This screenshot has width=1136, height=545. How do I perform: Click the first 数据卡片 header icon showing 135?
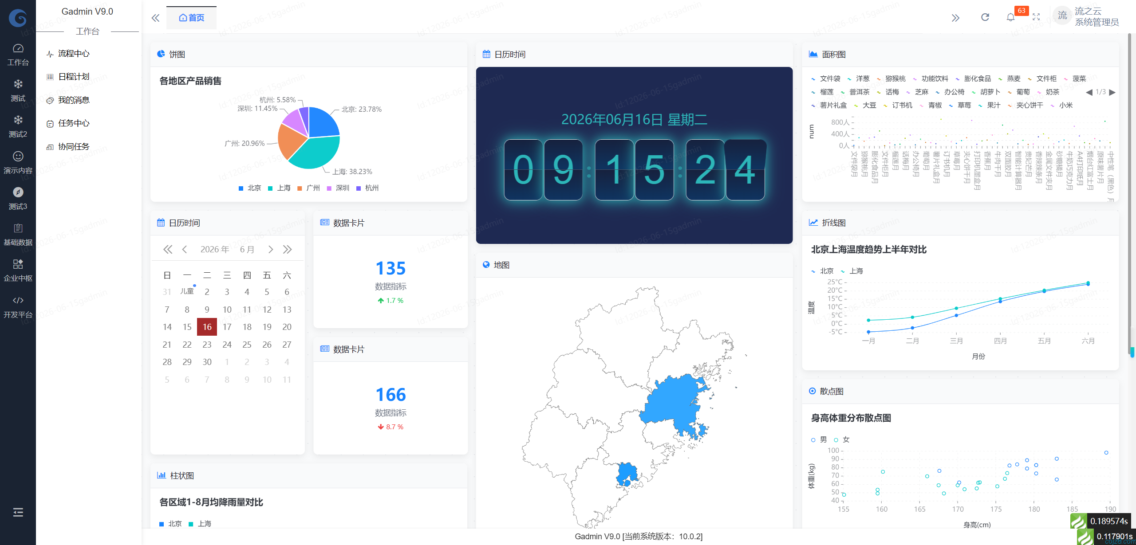pyautogui.click(x=325, y=223)
